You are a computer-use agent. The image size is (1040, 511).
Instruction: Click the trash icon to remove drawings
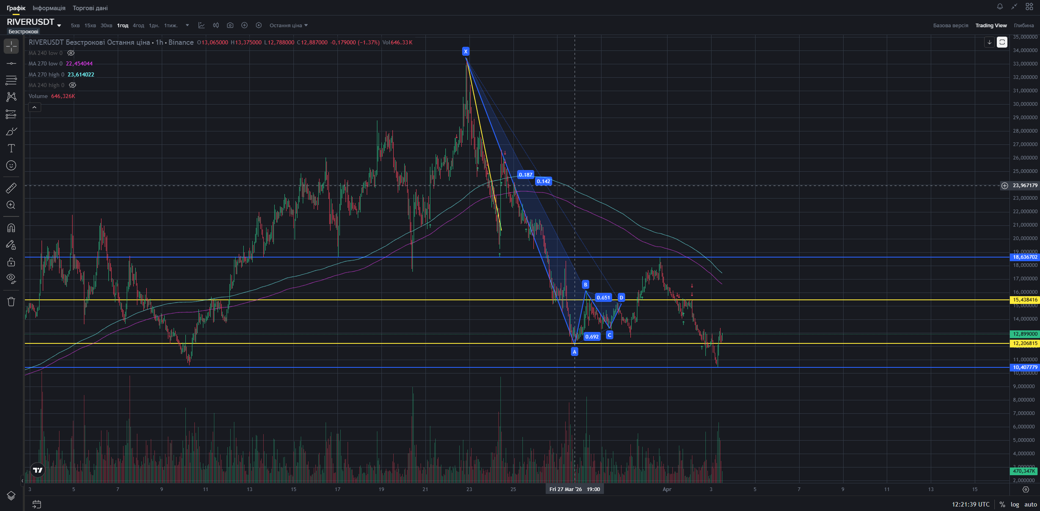(x=11, y=301)
